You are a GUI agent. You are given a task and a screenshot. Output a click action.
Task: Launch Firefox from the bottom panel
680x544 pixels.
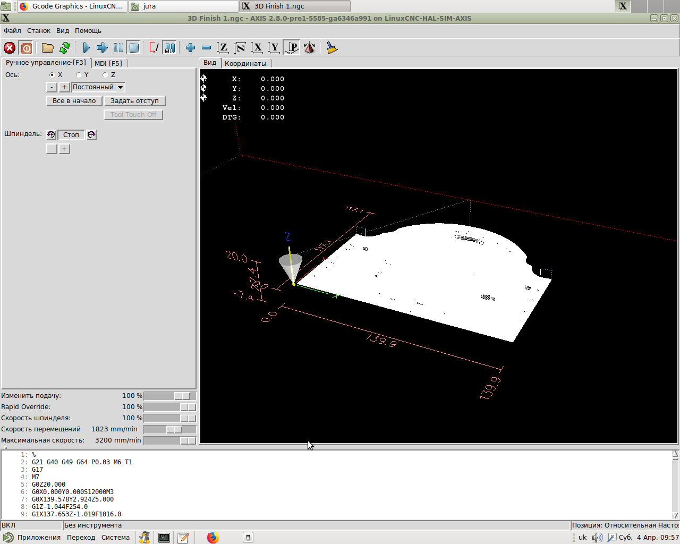(212, 538)
